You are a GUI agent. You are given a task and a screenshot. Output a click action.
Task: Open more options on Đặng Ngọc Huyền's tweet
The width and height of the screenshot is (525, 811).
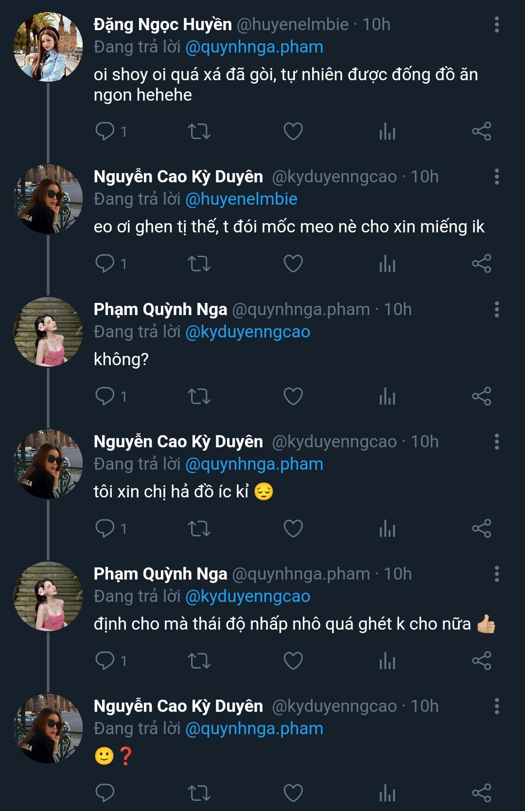496,24
